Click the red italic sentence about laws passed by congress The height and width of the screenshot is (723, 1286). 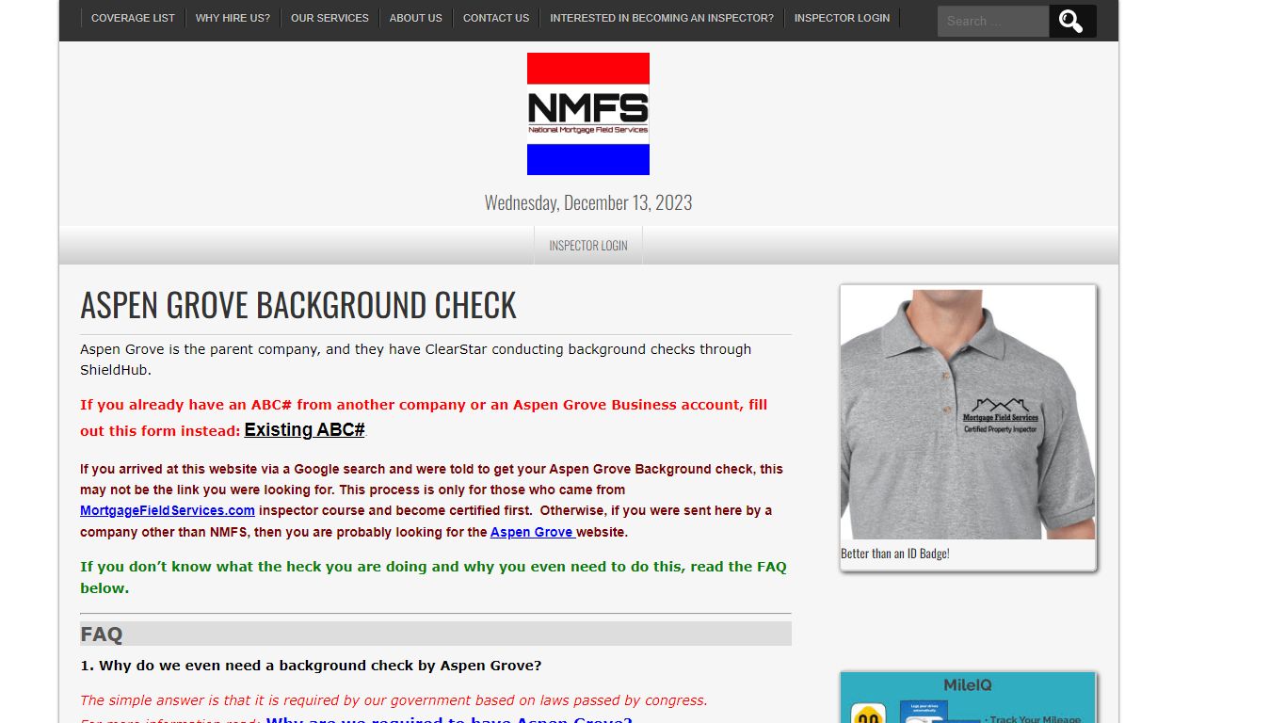(x=394, y=700)
